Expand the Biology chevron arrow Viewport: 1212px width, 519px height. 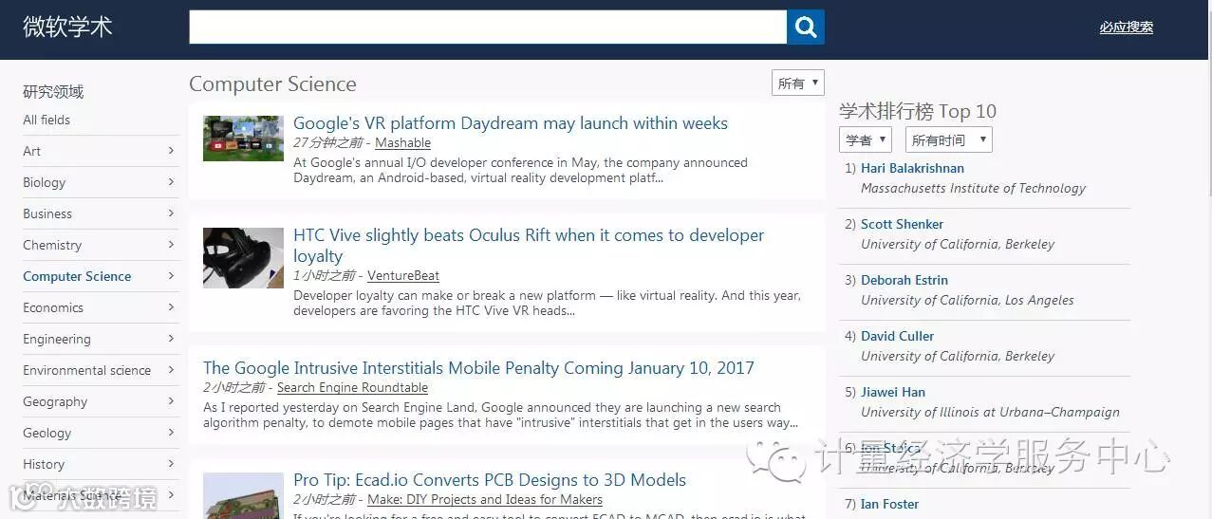pyautogui.click(x=171, y=181)
